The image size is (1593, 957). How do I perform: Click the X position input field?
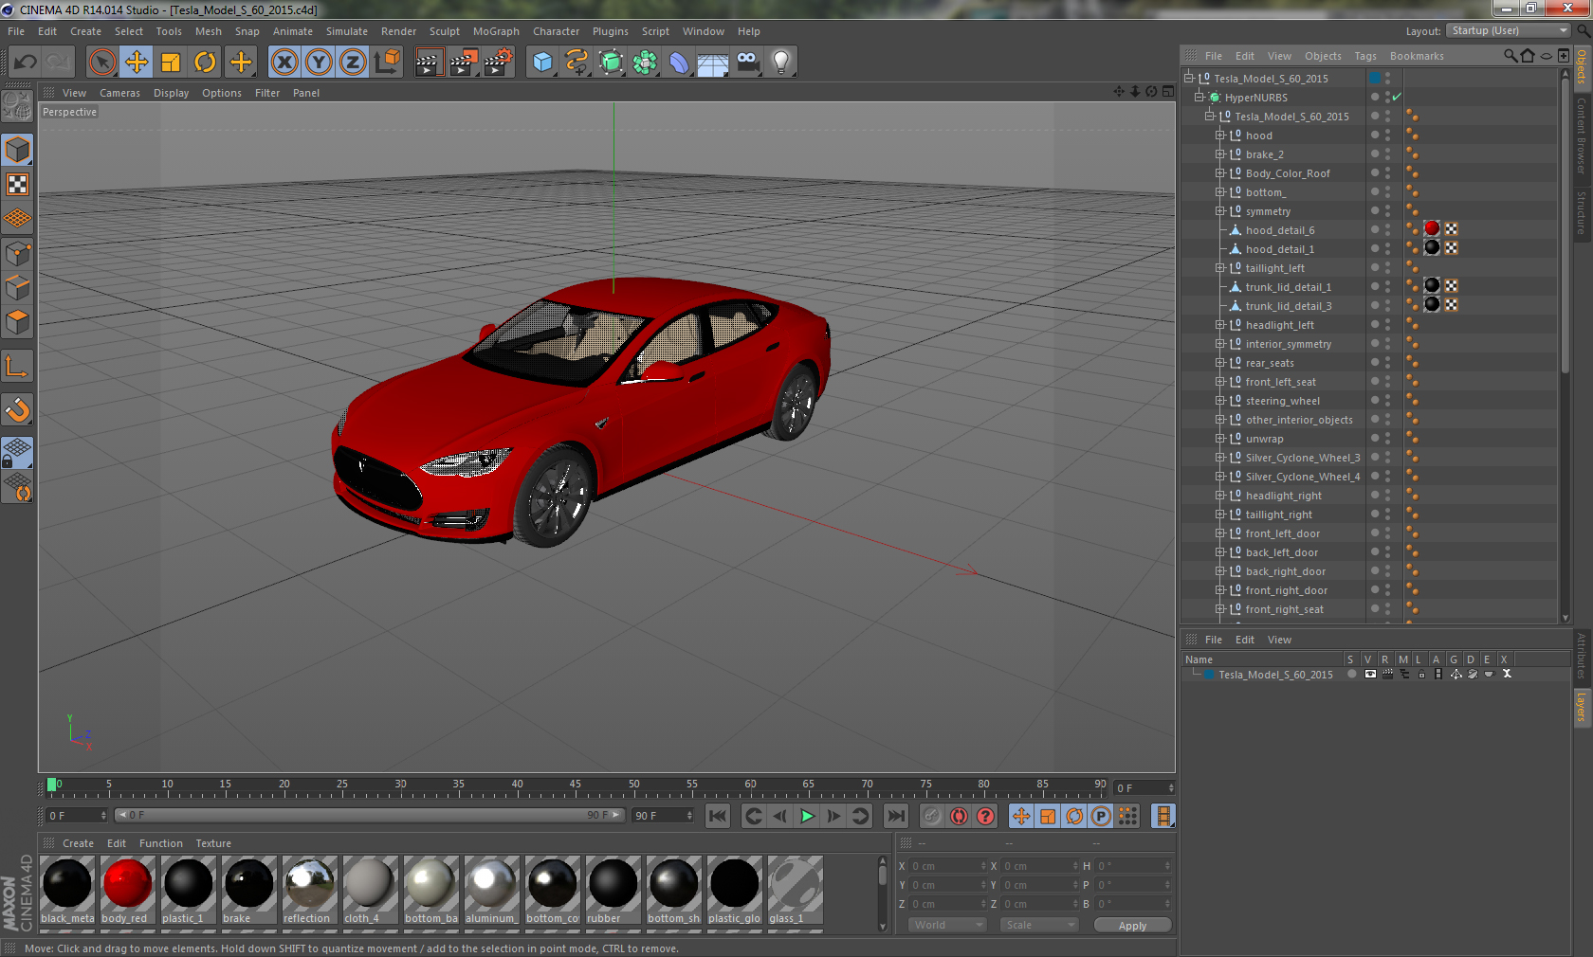[x=948, y=866]
